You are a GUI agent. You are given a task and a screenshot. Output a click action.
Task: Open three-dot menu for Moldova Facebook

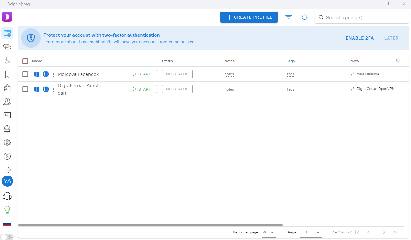click(54, 74)
